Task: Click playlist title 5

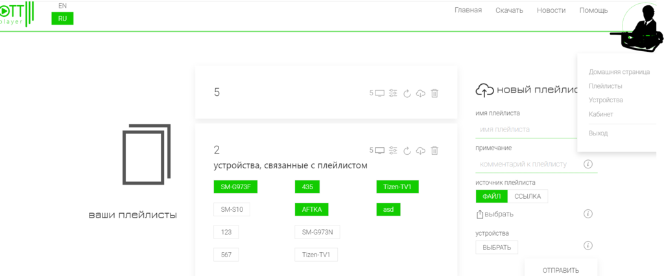Action: coord(217,92)
